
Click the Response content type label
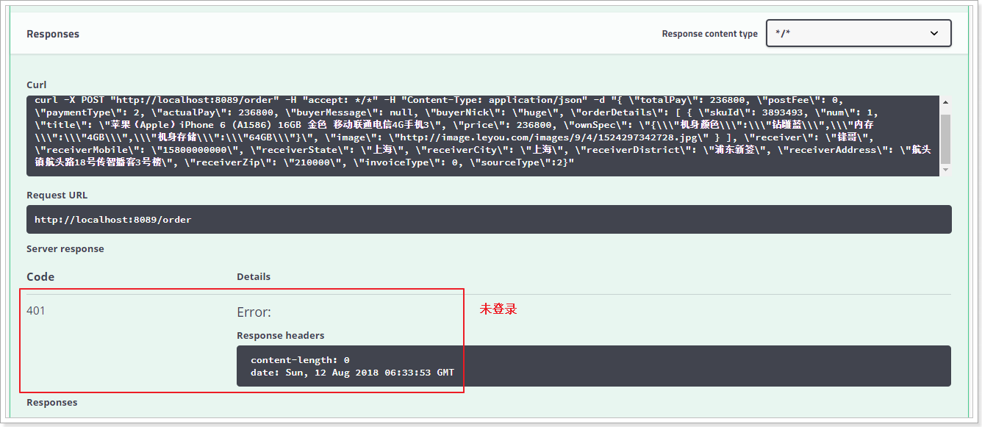tap(710, 34)
